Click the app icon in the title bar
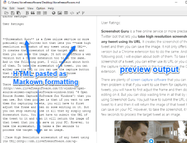The height and width of the screenshot is (143, 187). (x=5, y=2)
